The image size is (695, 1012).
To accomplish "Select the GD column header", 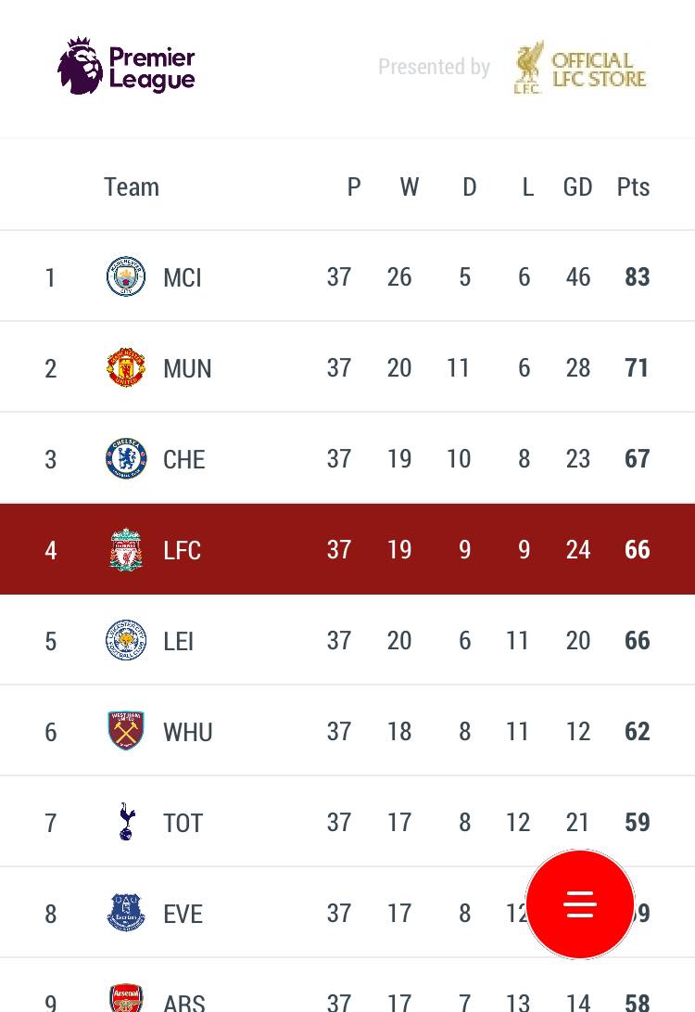I will pos(577,187).
